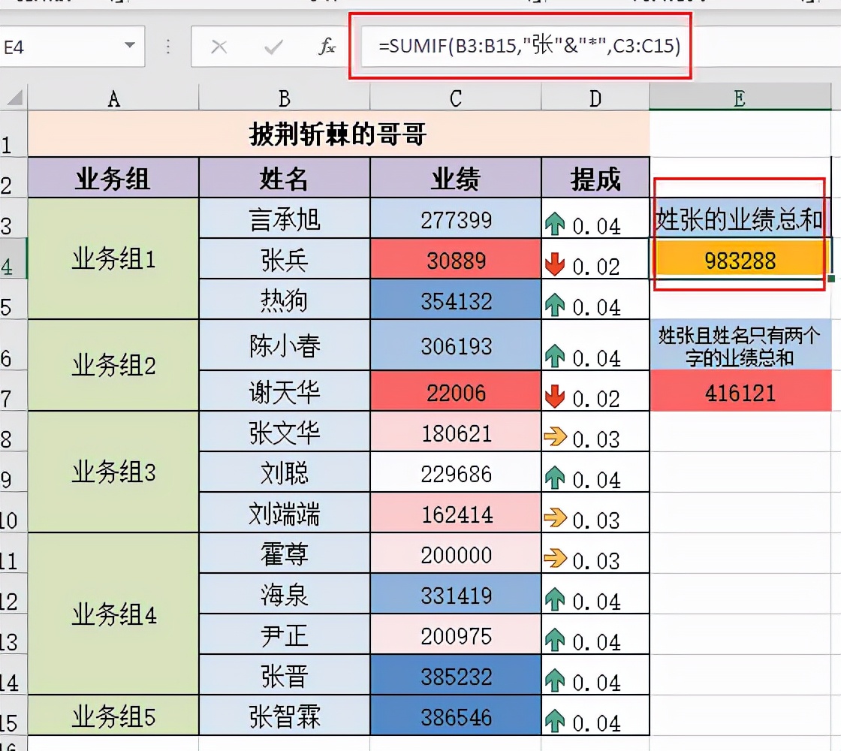The width and height of the screenshot is (841, 751).
Task: Select name cell 刘聪
Action: pos(285,472)
